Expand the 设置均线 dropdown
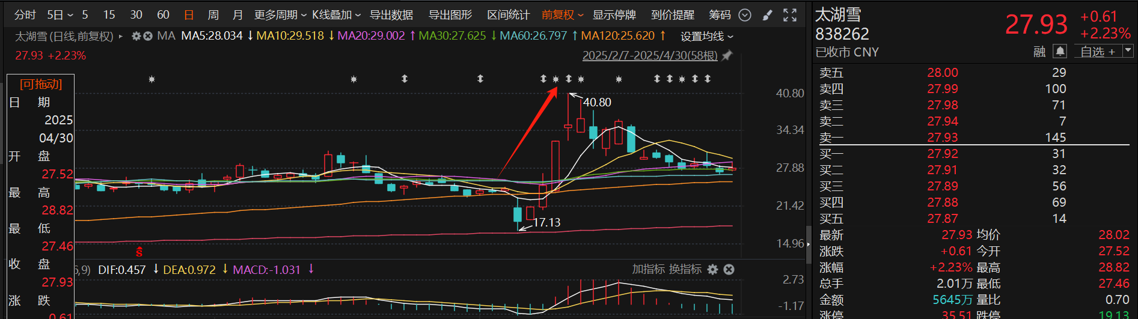The height and width of the screenshot is (319, 1138). coord(706,37)
